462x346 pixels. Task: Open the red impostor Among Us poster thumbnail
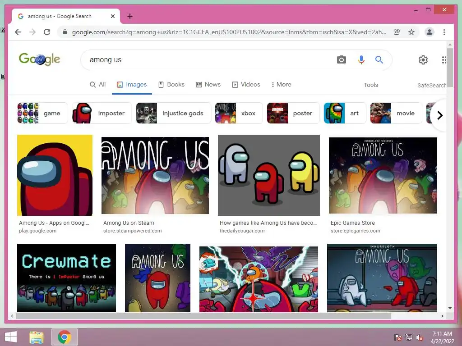click(157, 278)
